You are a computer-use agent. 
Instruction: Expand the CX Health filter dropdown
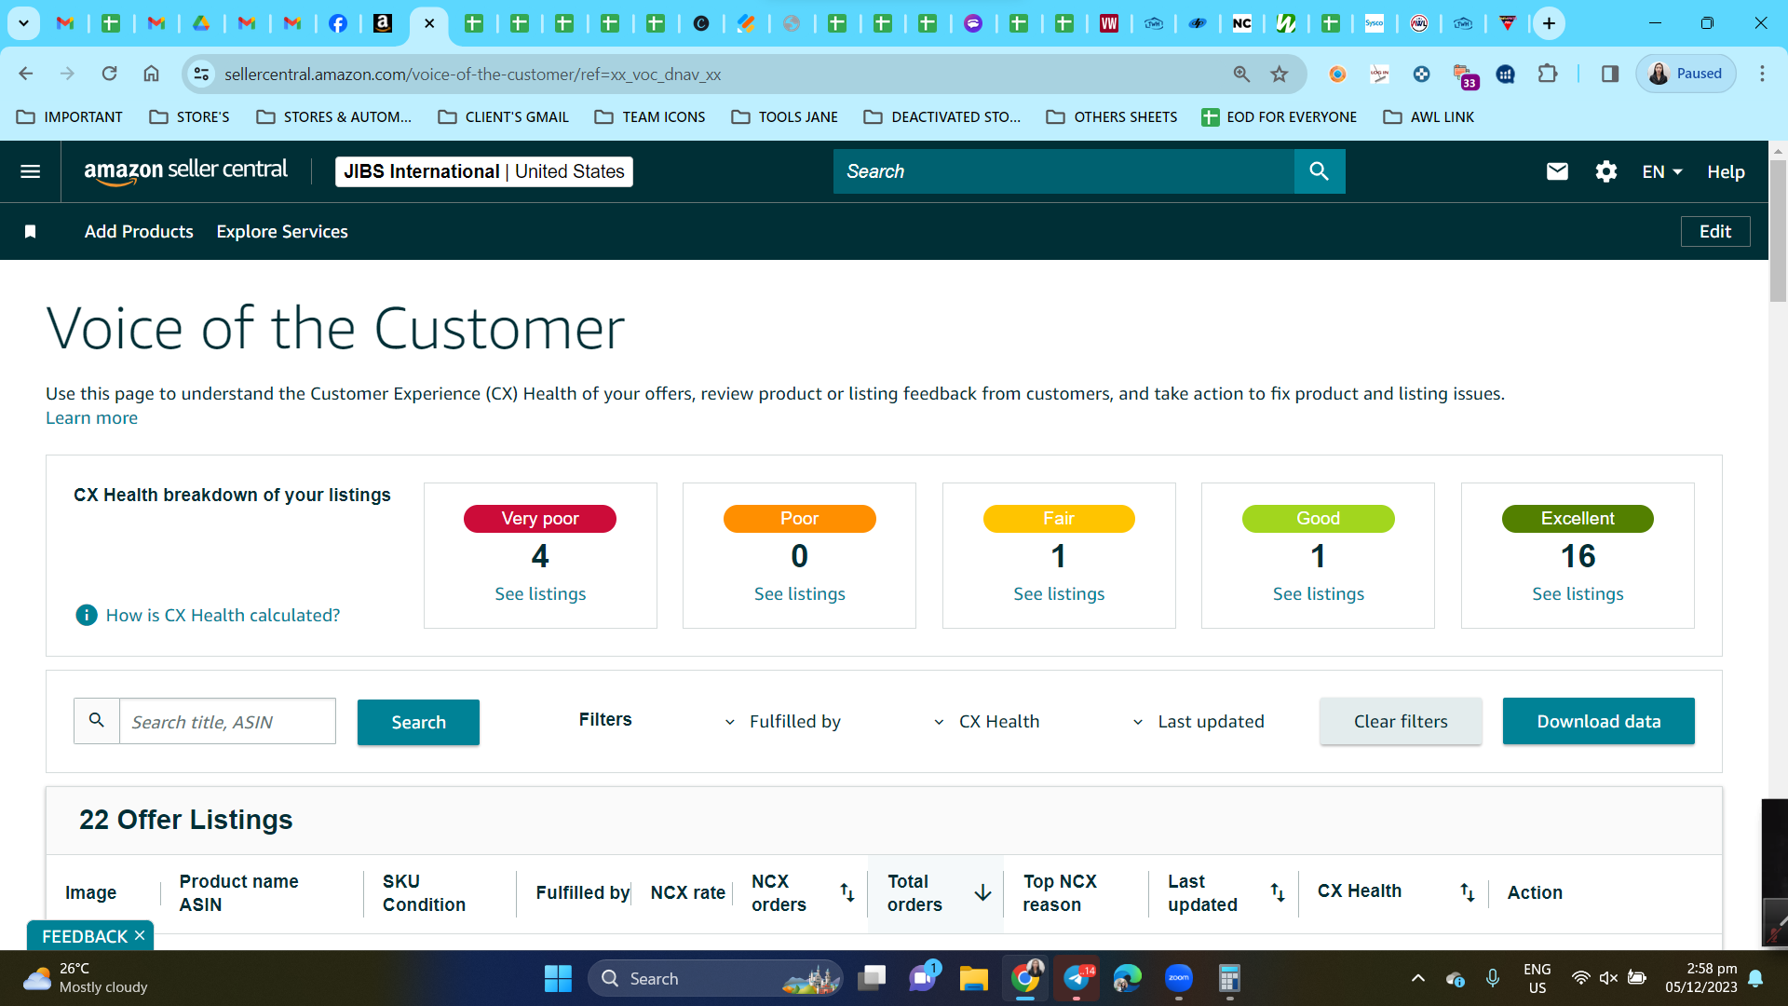[986, 722]
